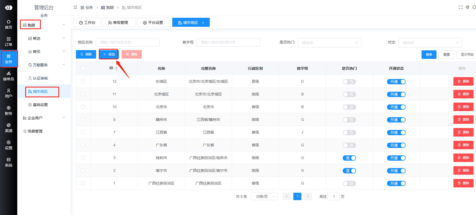Screen dimensions: 476x215
Task: Click the 刷新 button
Action: click(86, 54)
